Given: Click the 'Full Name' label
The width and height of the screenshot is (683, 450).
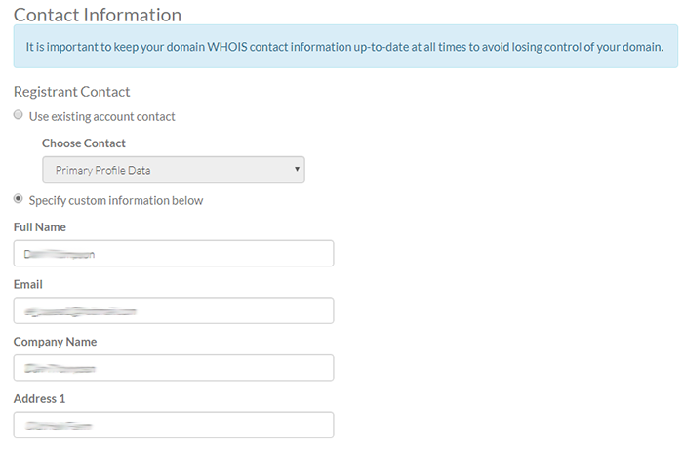Looking at the screenshot, I should [x=40, y=227].
